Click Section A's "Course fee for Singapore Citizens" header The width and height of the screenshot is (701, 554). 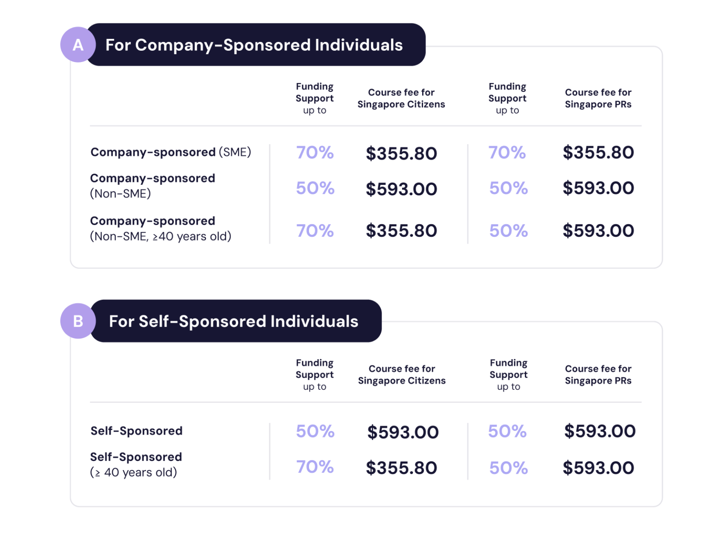pyautogui.click(x=401, y=98)
